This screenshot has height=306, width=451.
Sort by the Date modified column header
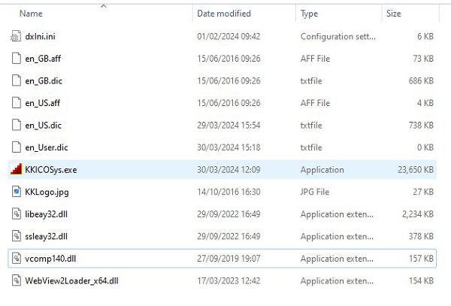(x=224, y=14)
